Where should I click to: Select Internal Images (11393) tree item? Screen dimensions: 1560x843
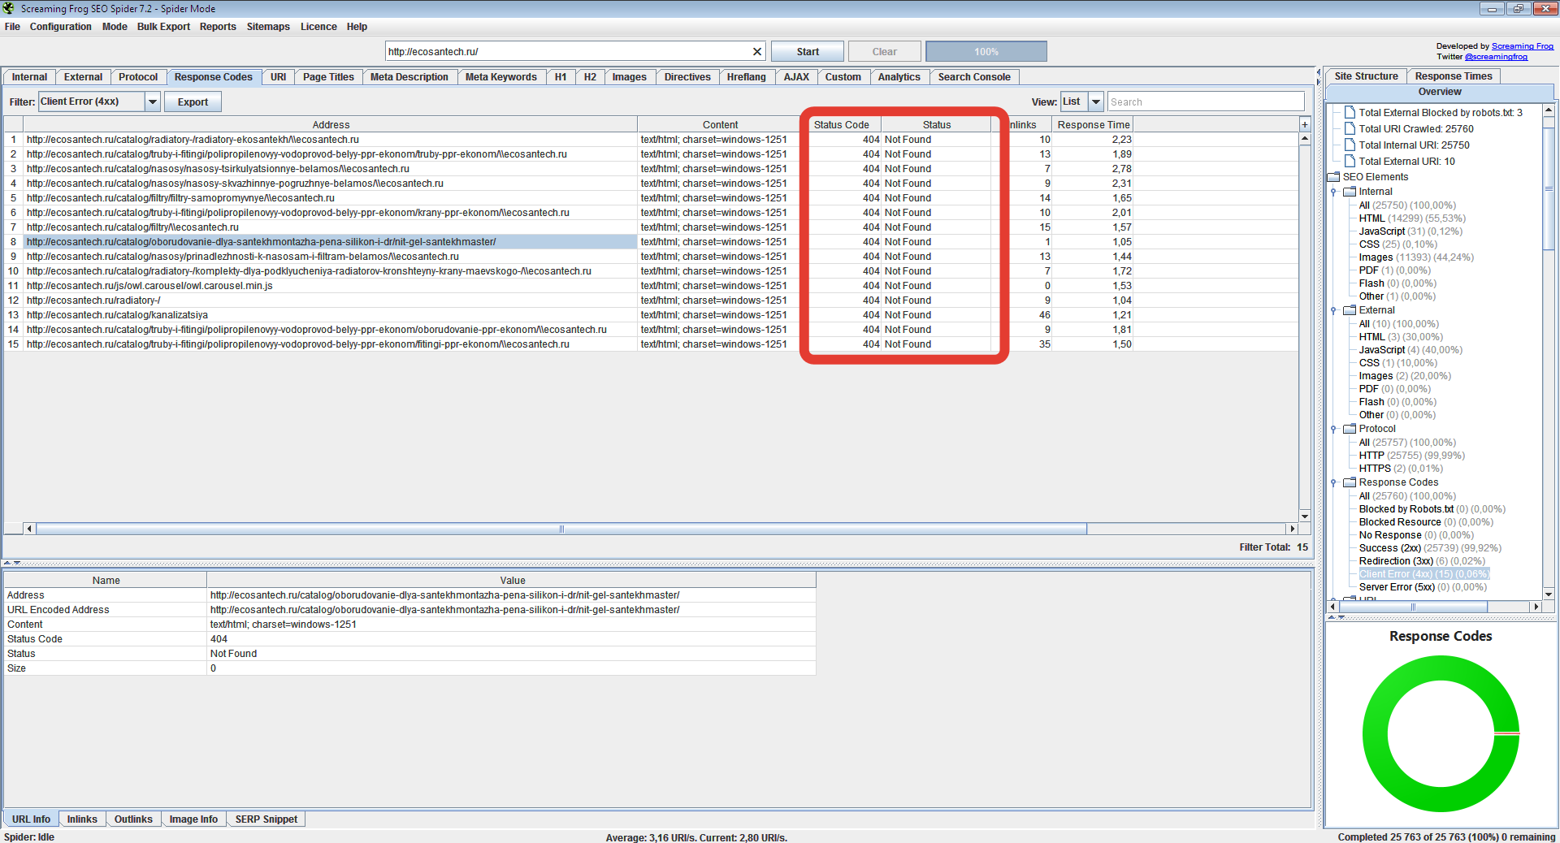(x=1416, y=257)
